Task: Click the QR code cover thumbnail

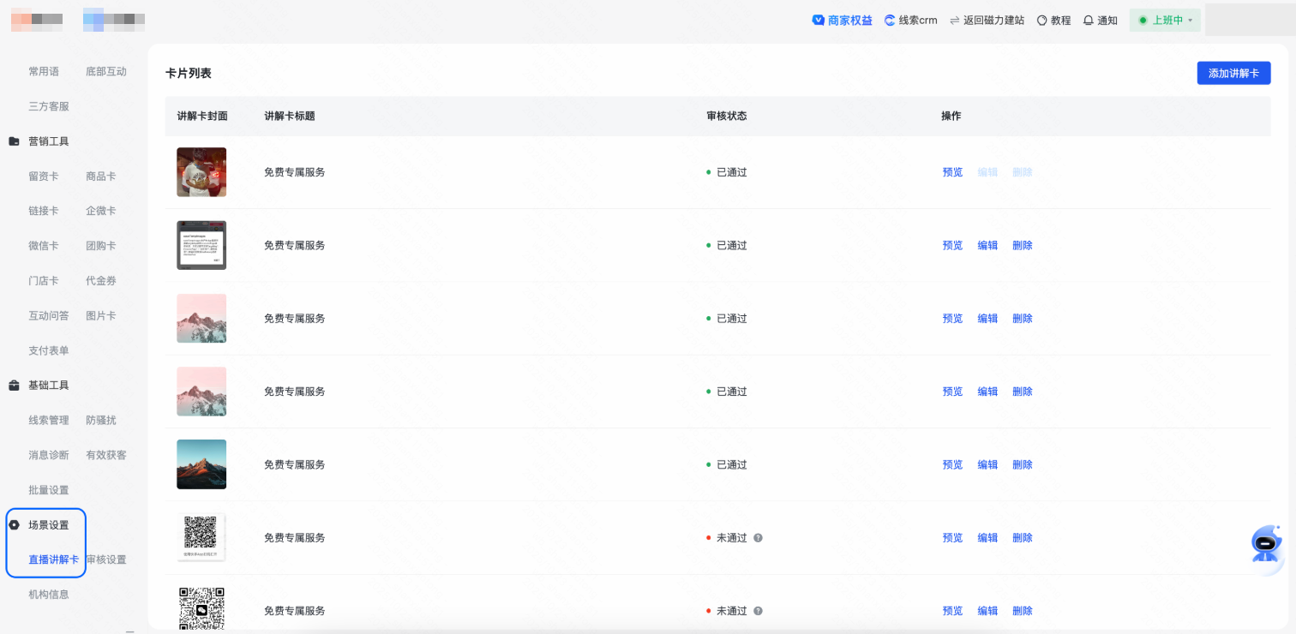Action: [201, 537]
